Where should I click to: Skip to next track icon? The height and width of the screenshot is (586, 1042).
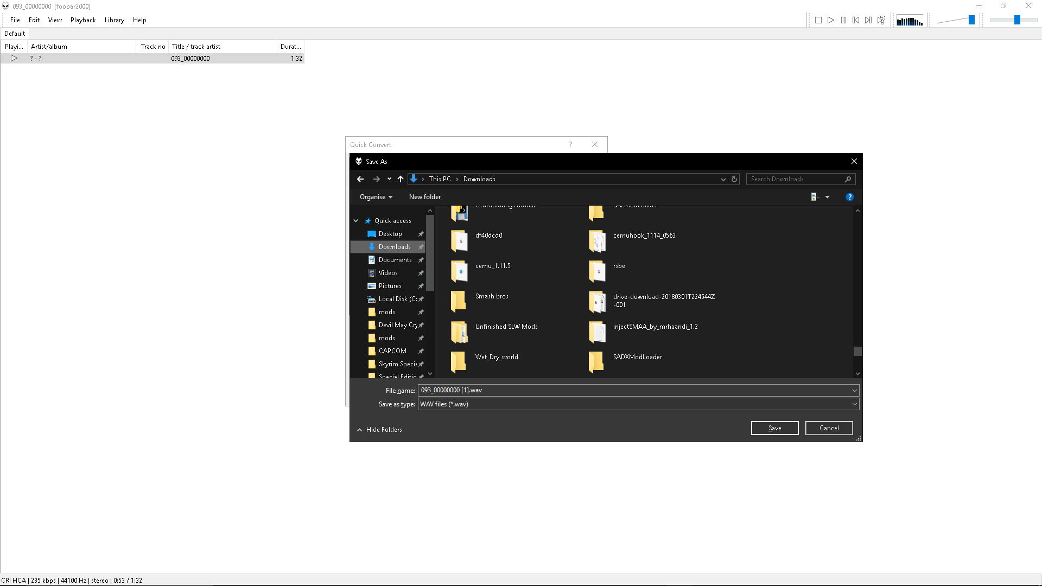pyautogui.click(x=868, y=20)
